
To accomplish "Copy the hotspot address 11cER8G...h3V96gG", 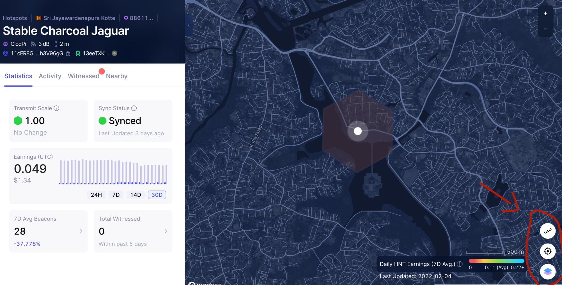I will tap(68, 54).
